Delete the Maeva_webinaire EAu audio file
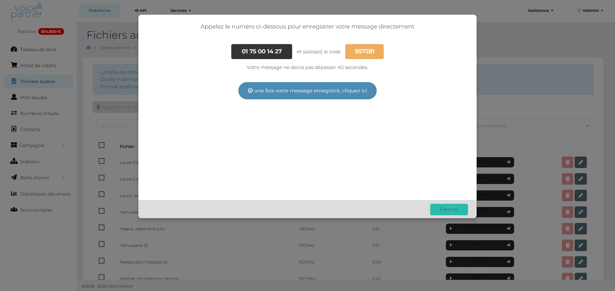Image resolution: width=615 pixels, height=291 pixels. click(567, 229)
